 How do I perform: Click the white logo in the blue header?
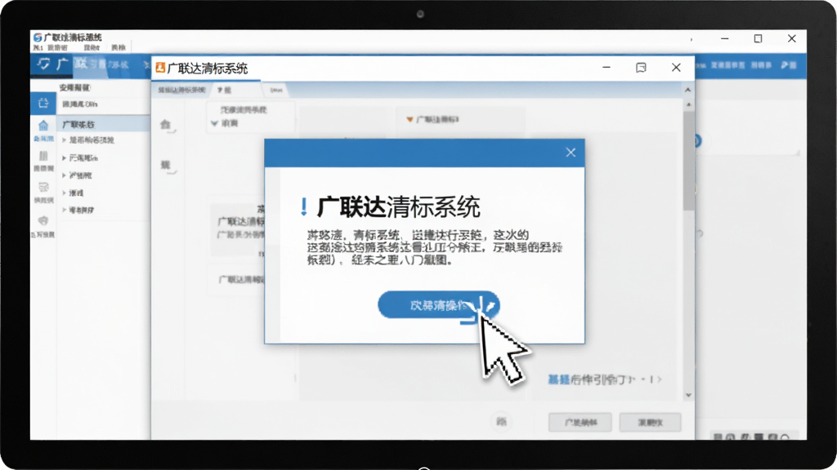pos(44,64)
